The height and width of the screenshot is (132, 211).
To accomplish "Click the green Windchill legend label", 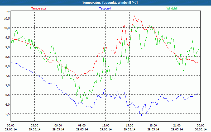I will (x=172, y=8).
